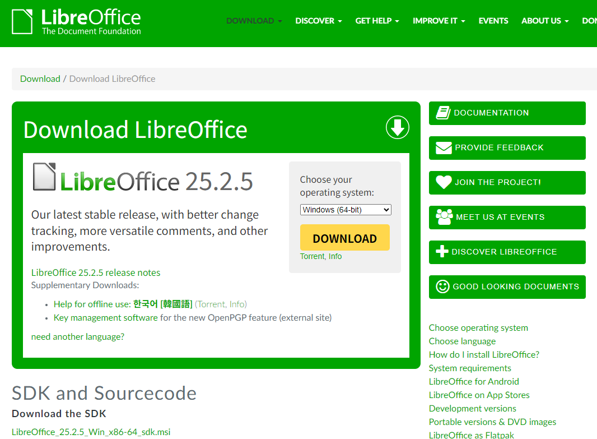Click the plus icon on Discover LibreOffice

[x=442, y=252]
